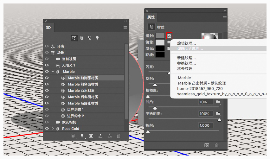Hide Marble 后斜面材质
This screenshot has width=270, height=159.
(x=47, y=97)
